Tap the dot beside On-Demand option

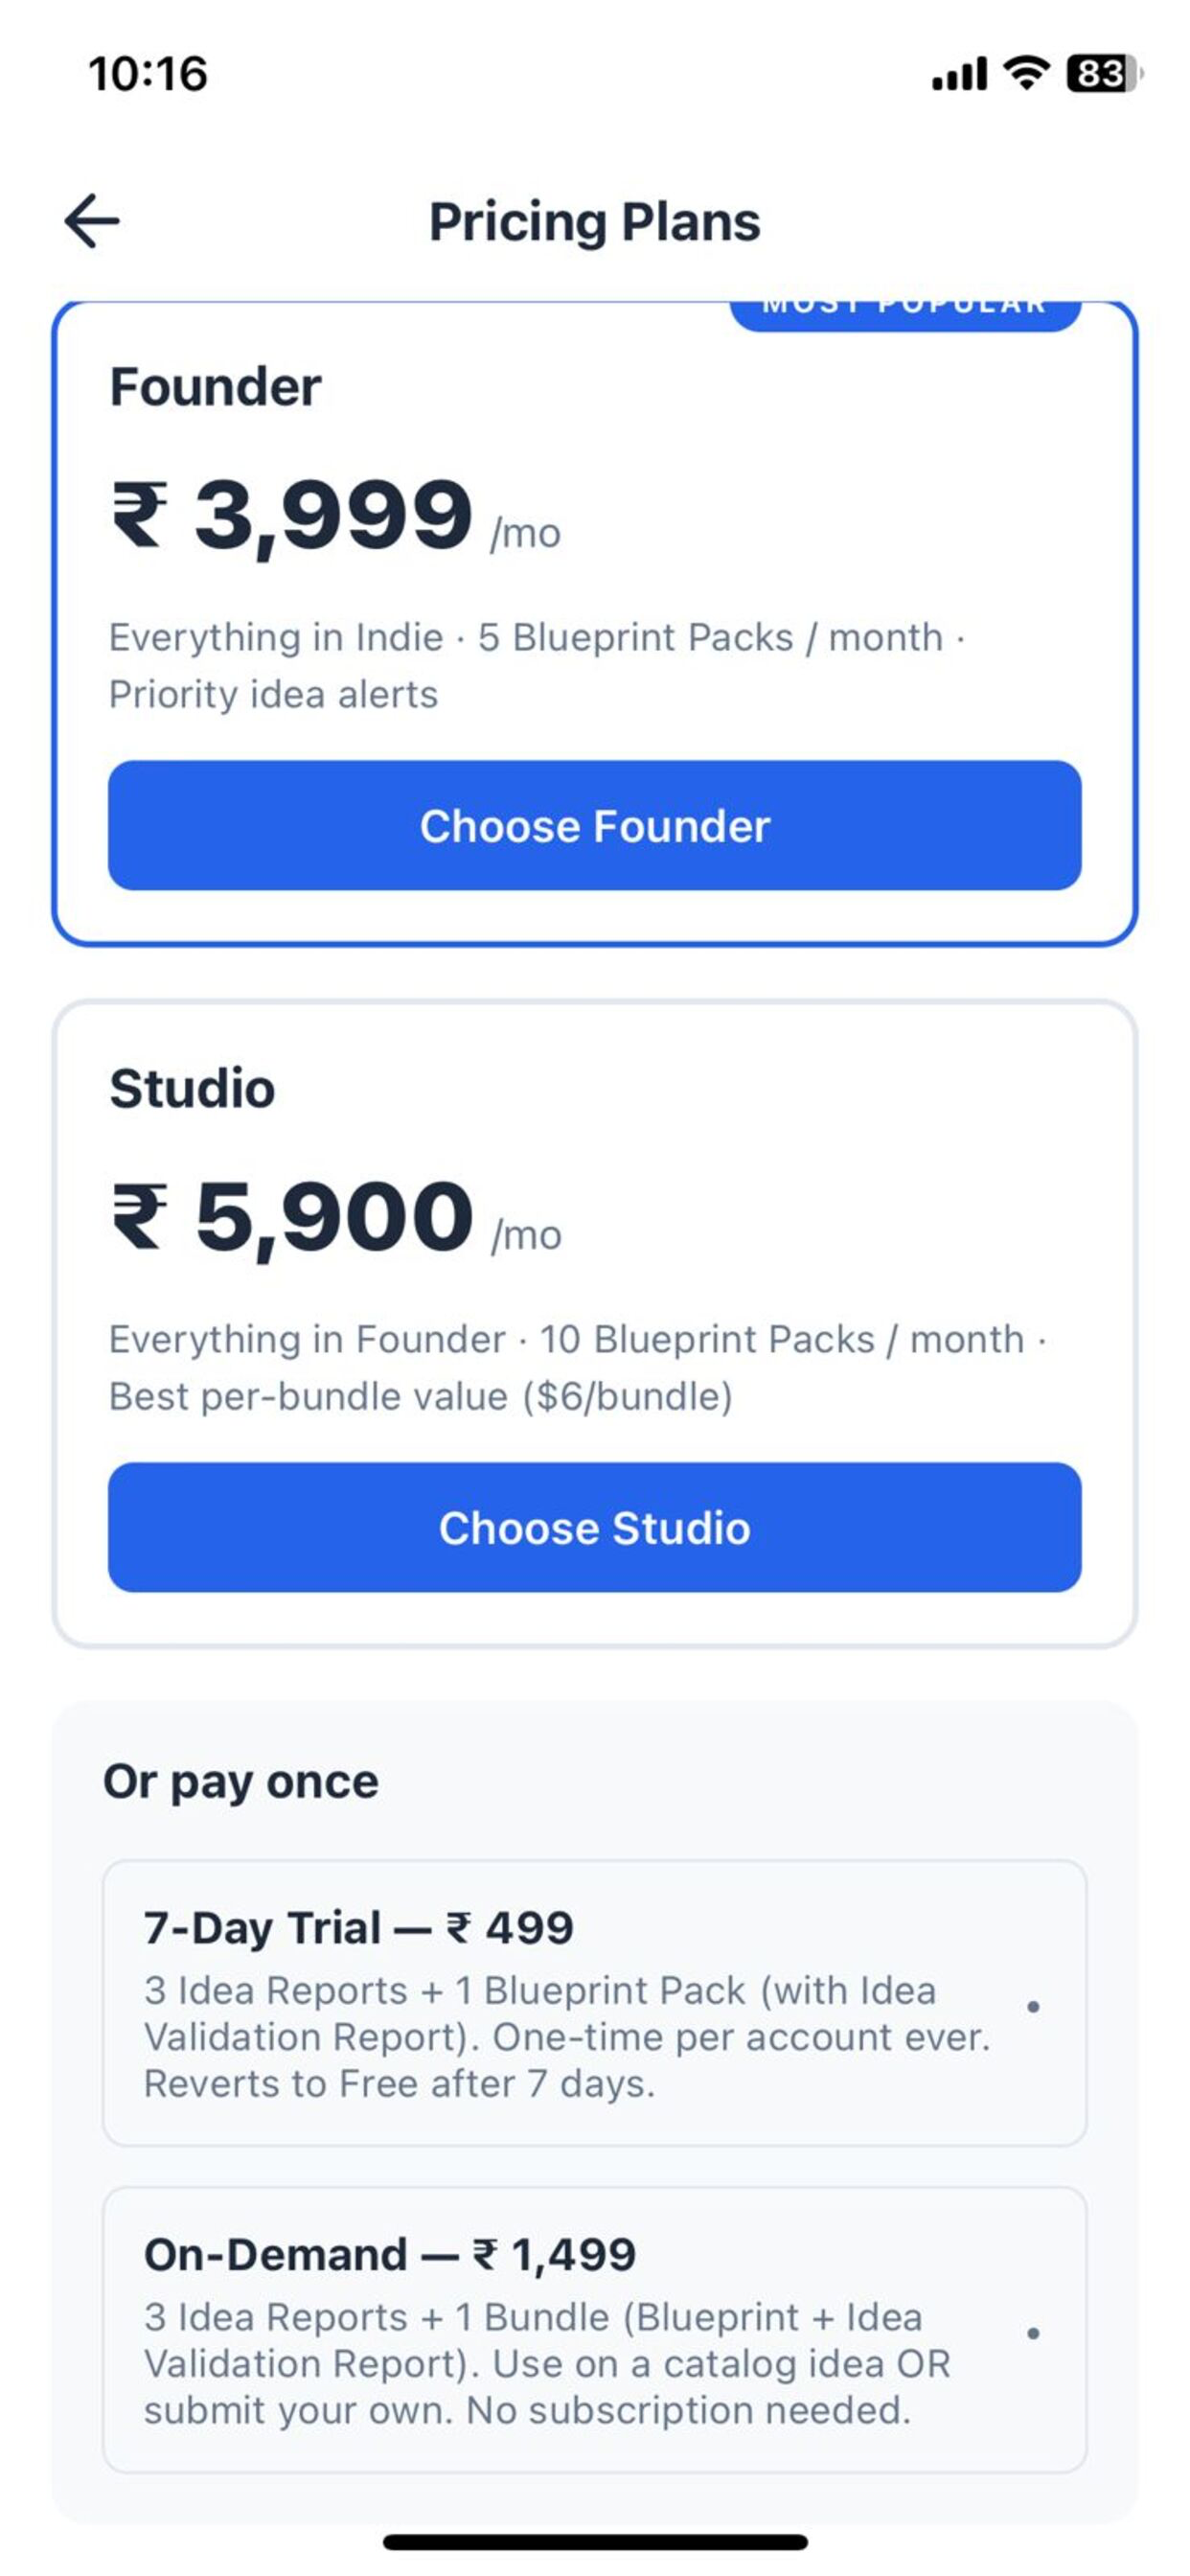(x=1033, y=2333)
